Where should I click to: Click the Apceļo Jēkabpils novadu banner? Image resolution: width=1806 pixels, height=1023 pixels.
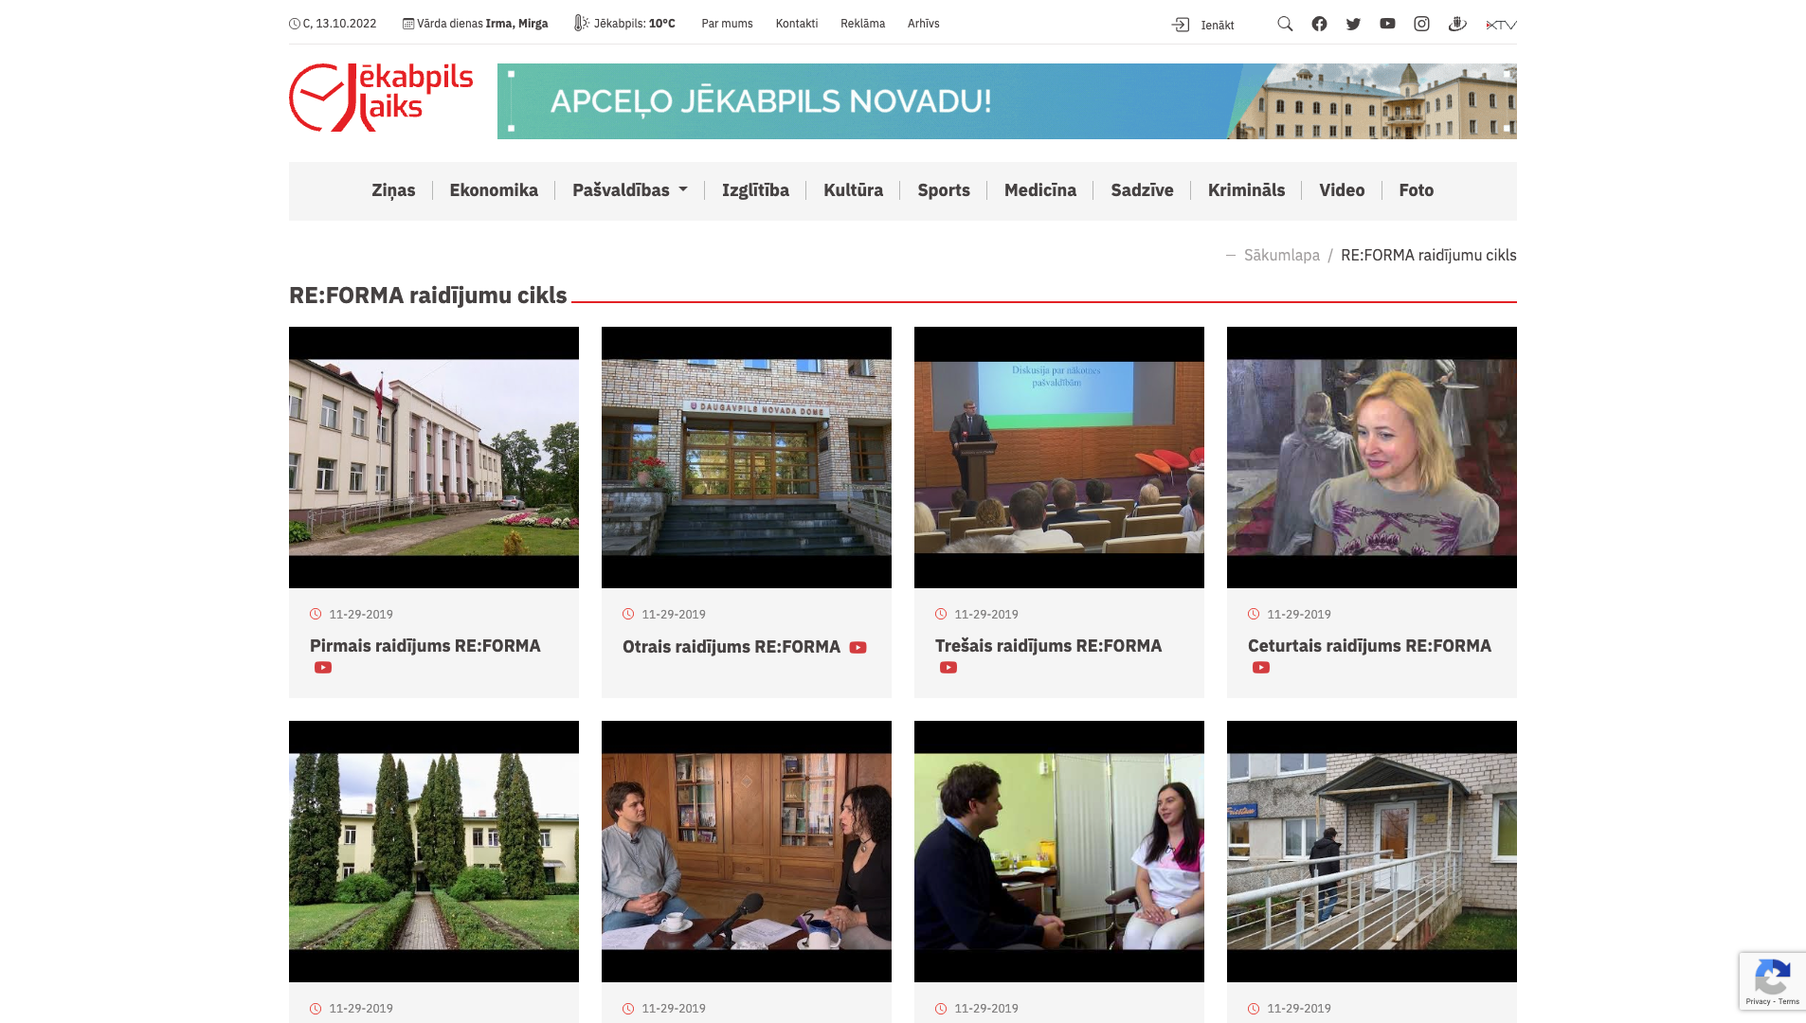point(1006,101)
